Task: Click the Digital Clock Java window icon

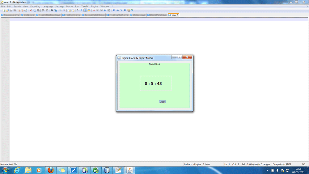Action: [x=119, y=58]
